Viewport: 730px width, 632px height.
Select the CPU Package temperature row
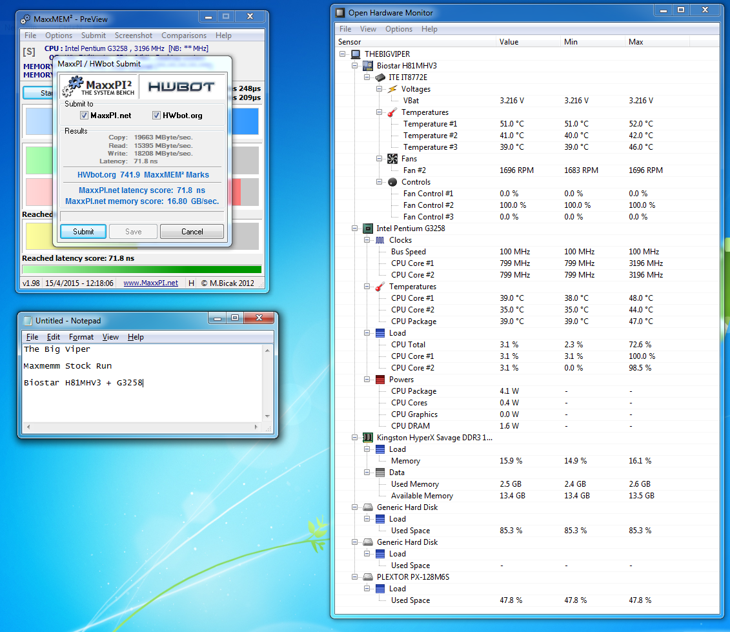pyautogui.click(x=527, y=321)
